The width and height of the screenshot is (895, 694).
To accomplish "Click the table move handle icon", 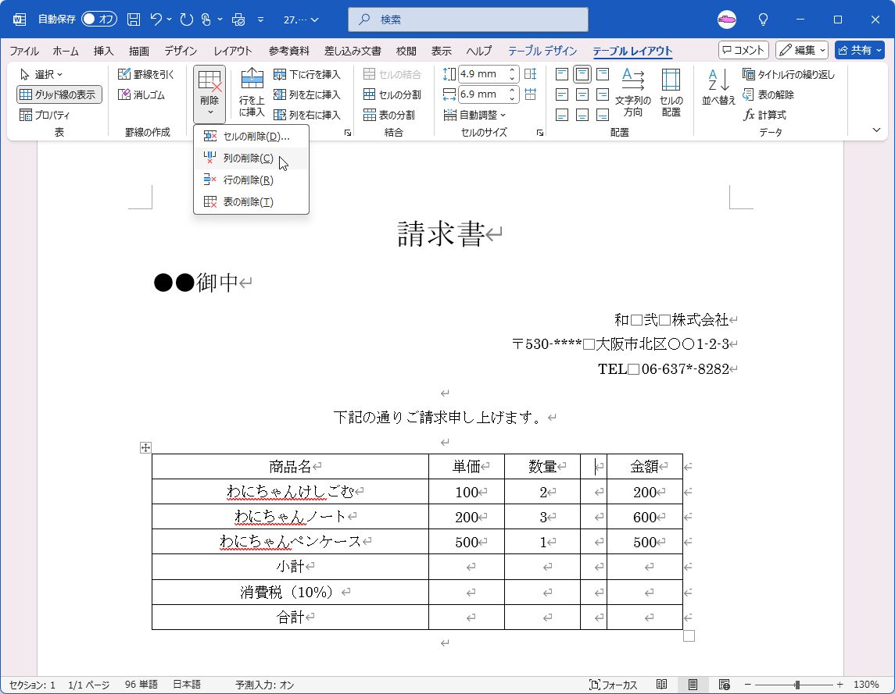I will coord(145,447).
